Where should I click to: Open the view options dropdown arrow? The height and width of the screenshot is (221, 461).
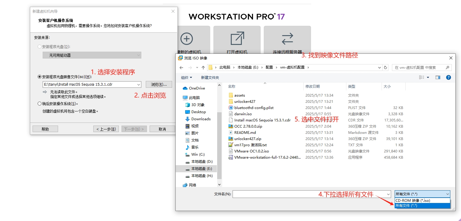[428, 77]
